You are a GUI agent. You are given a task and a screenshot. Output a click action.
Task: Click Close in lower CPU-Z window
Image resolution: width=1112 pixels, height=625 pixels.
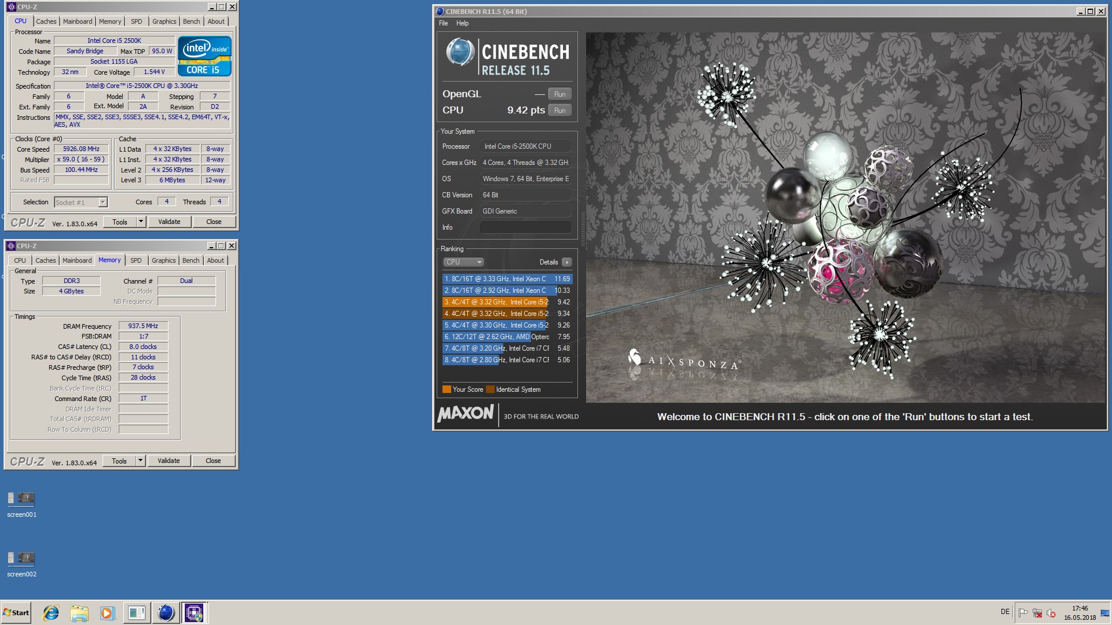pos(213,461)
